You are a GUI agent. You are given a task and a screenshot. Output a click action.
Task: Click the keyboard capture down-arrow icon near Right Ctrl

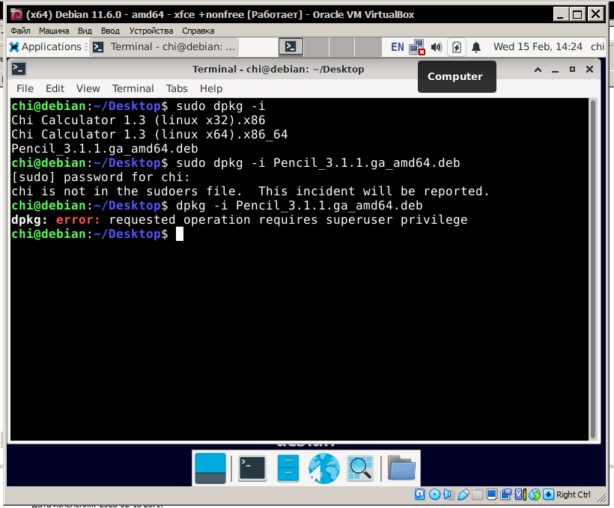548,495
